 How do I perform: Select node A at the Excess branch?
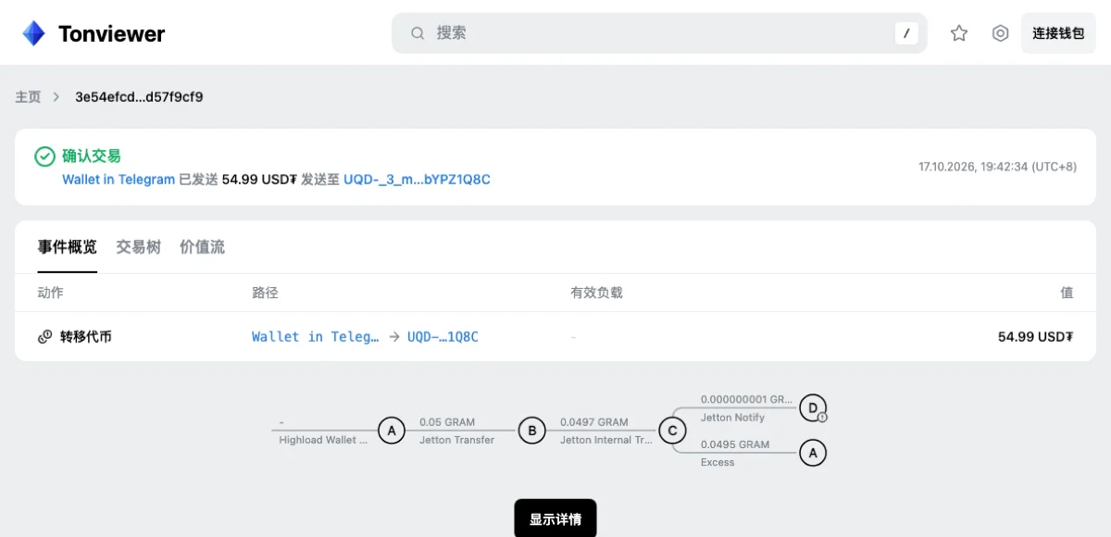pos(812,453)
